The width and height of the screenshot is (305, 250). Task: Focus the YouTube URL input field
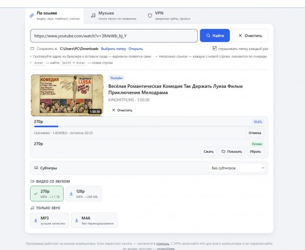[x=114, y=36]
